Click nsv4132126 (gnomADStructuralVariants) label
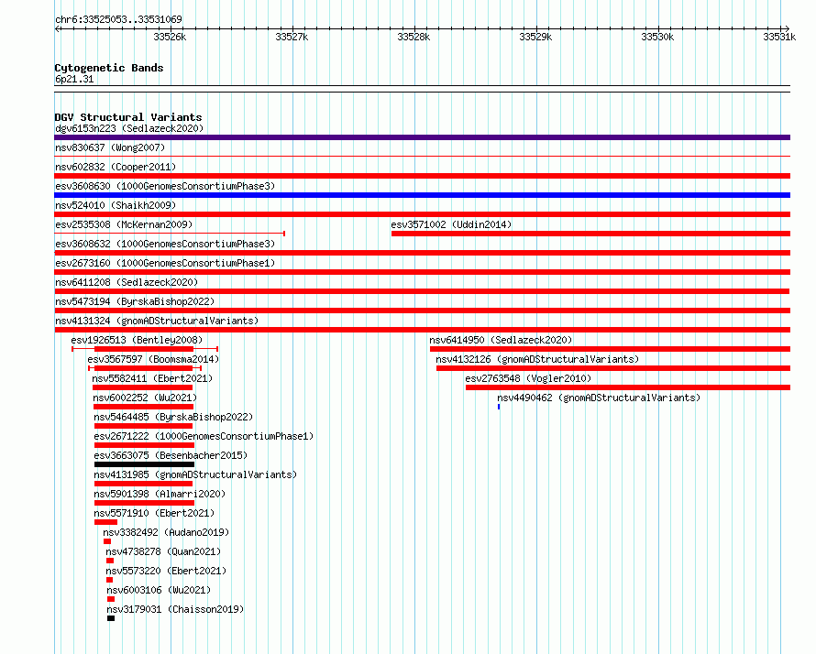Screen dimensions: 816x654 click(x=537, y=359)
